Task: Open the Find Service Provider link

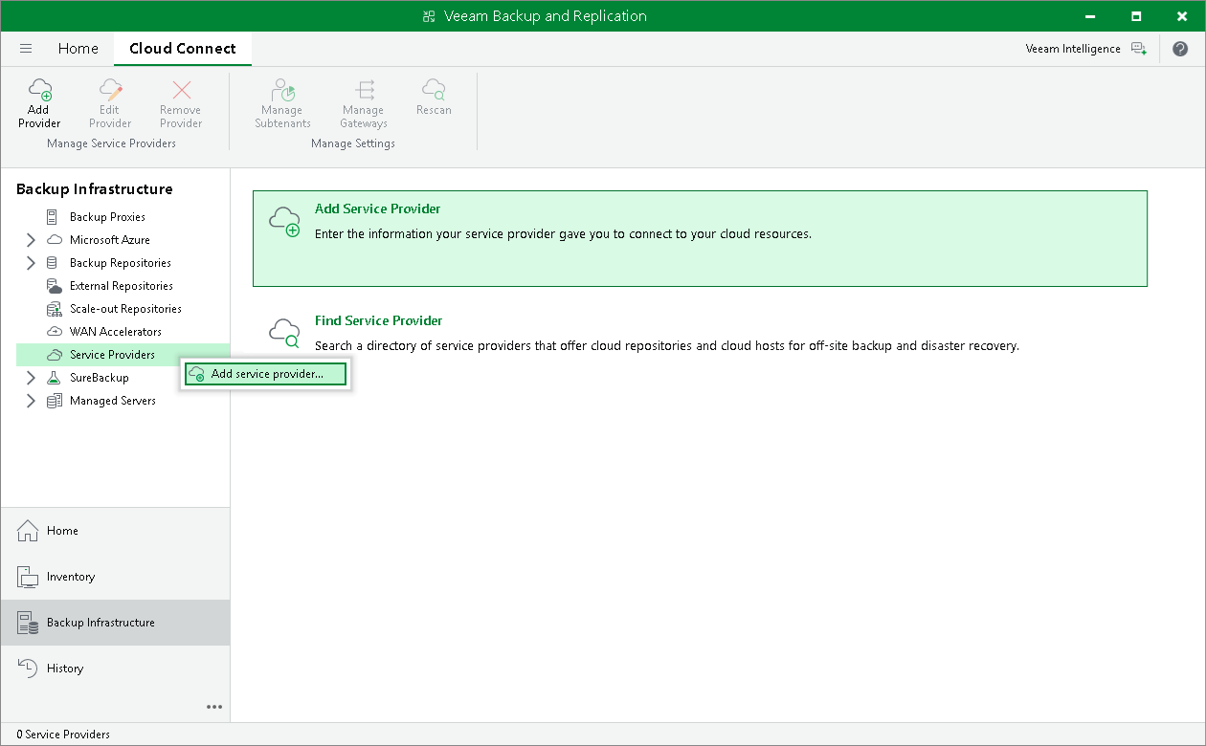Action: [379, 320]
